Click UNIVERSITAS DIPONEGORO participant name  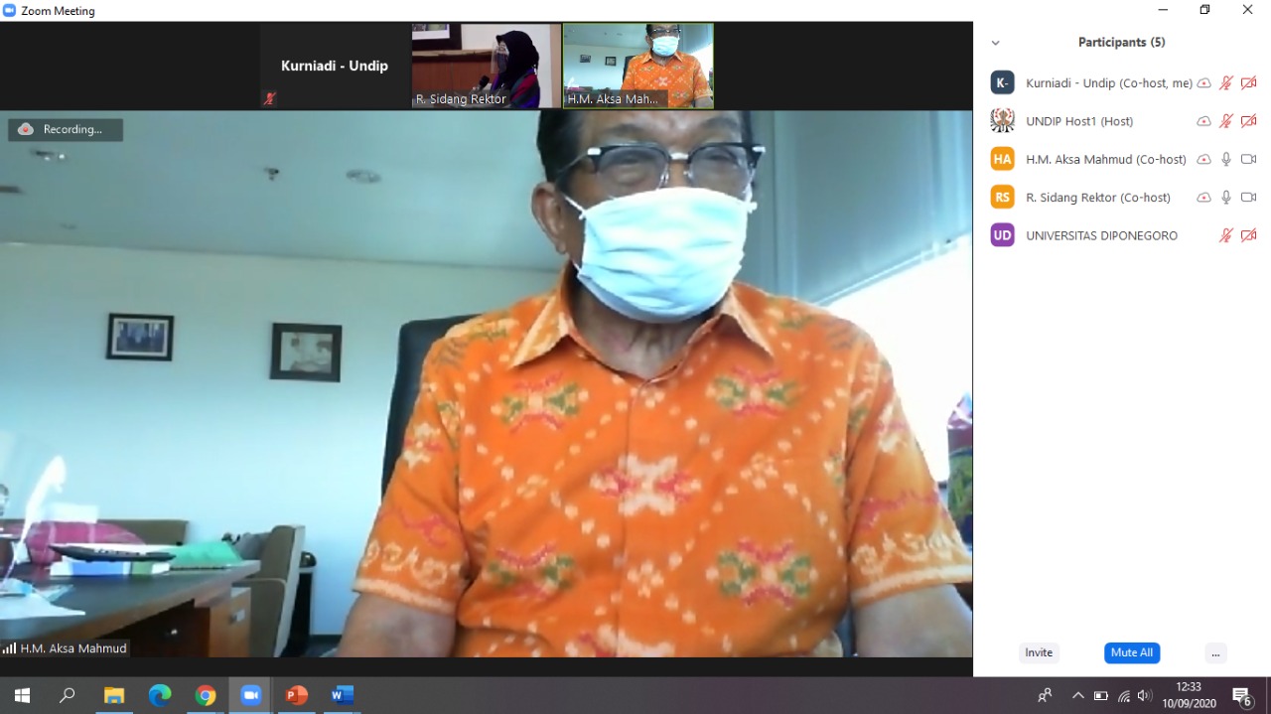pos(1102,235)
